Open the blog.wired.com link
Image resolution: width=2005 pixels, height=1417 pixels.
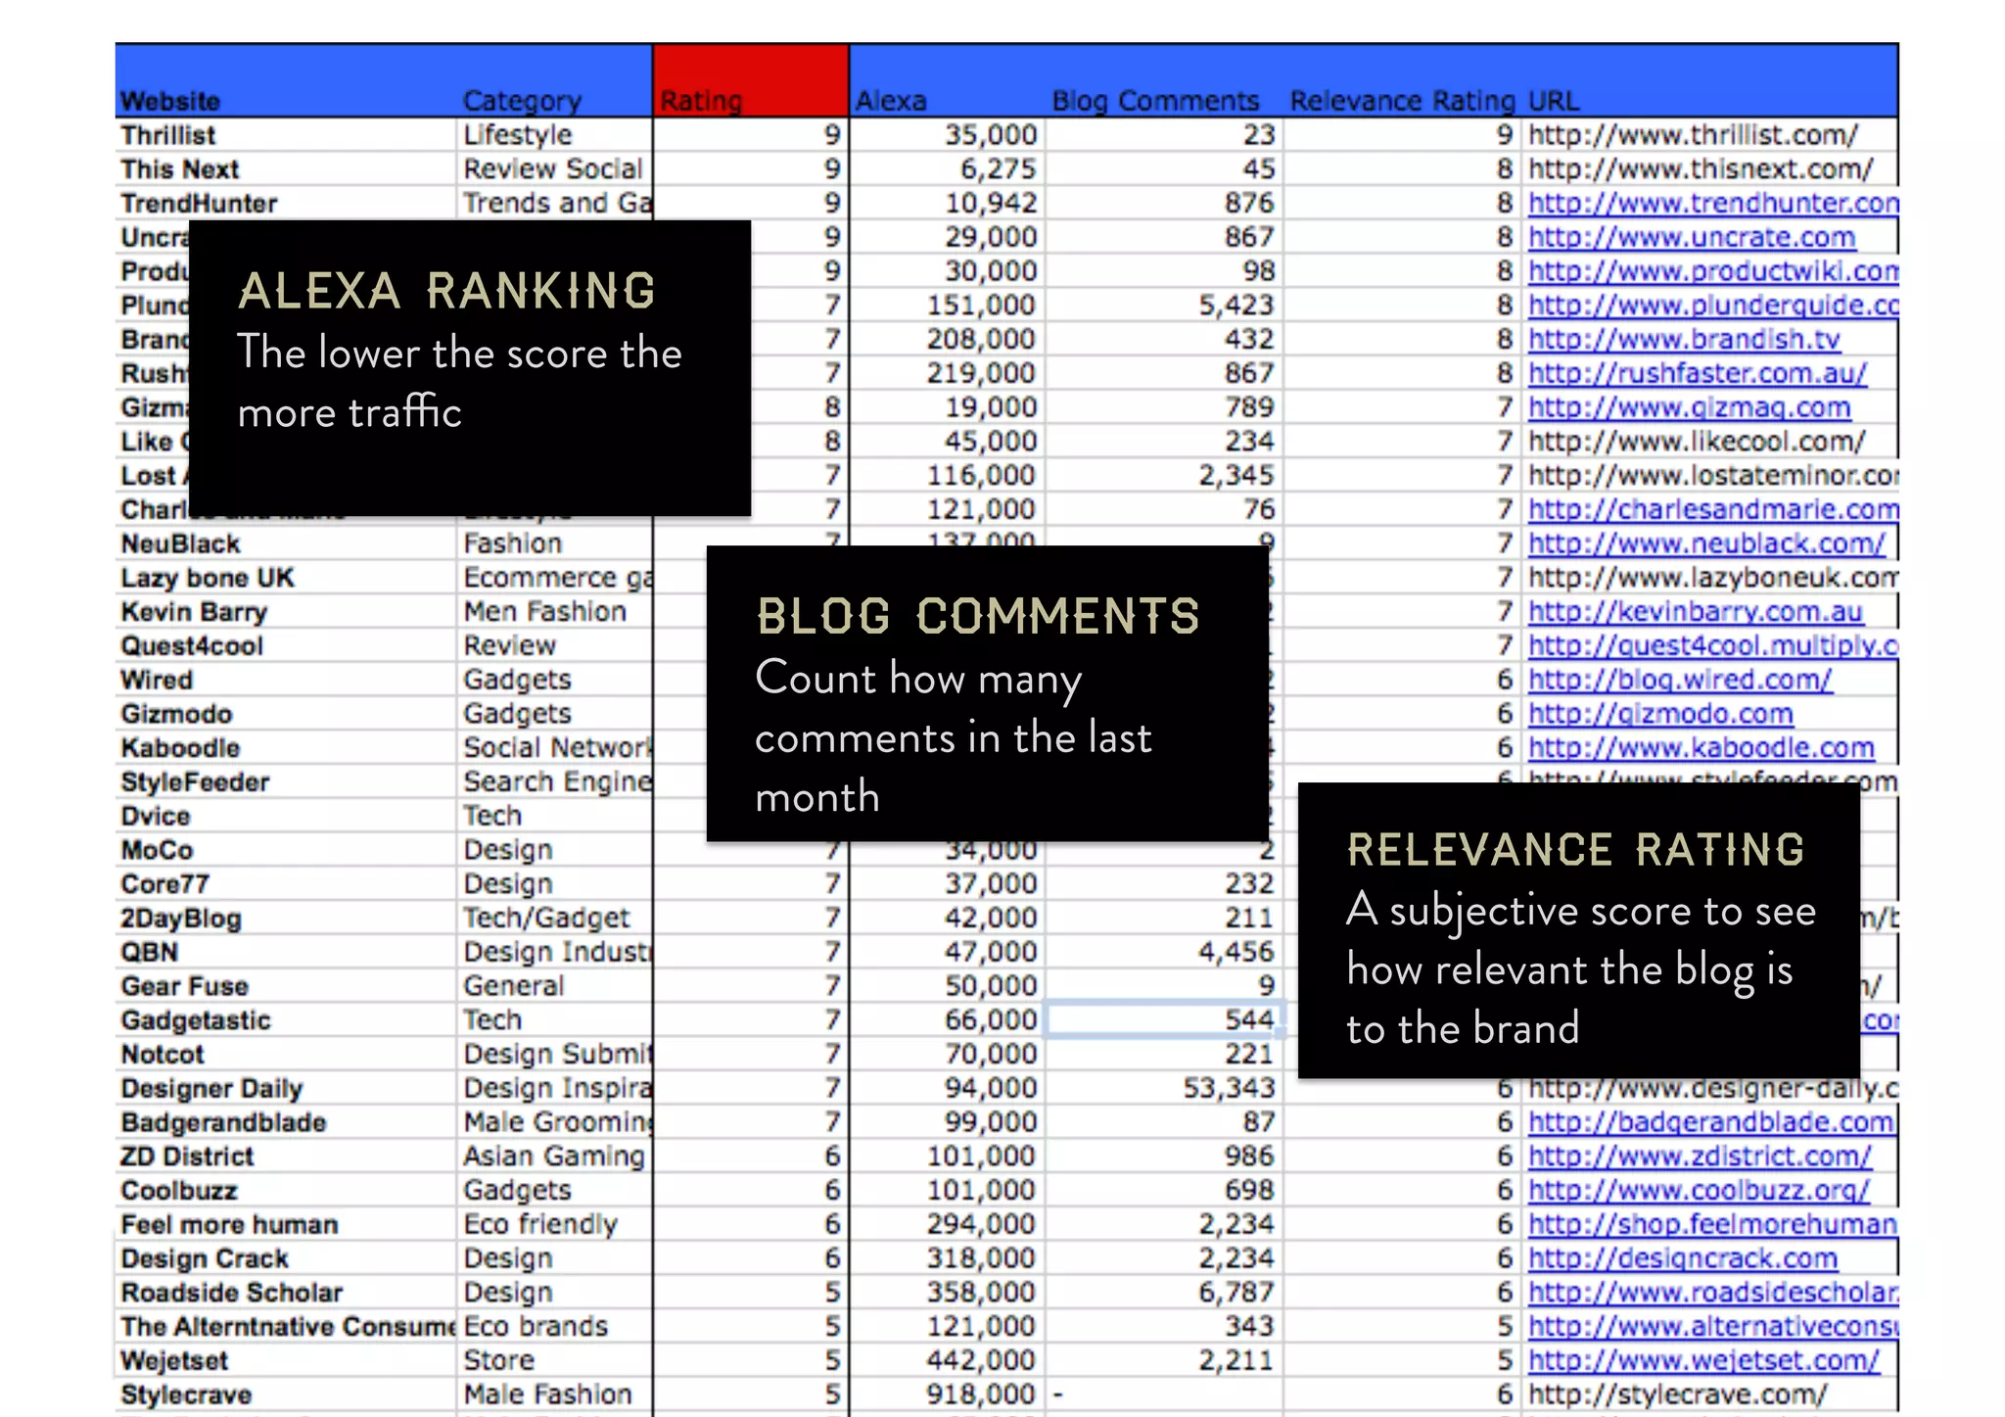pyautogui.click(x=1679, y=680)
